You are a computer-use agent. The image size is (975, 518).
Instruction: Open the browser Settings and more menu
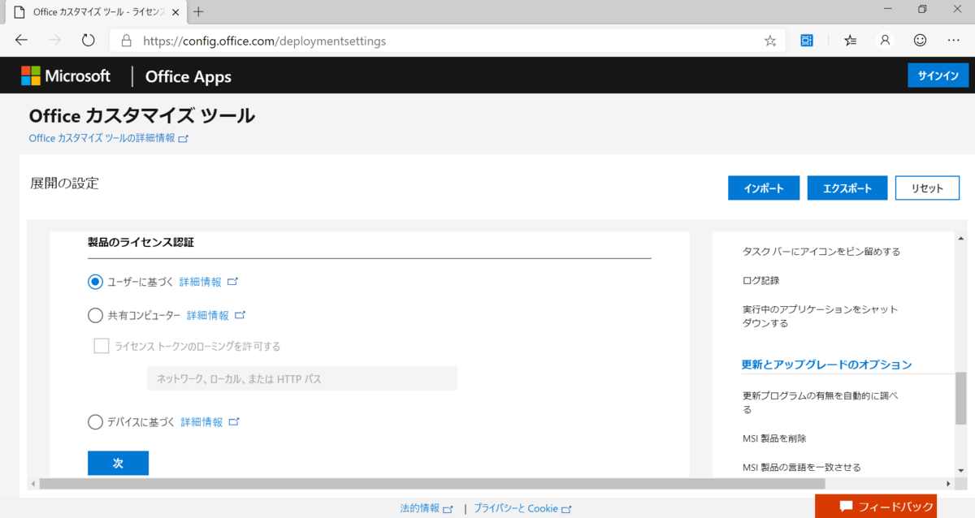click(x=954, y=40)
